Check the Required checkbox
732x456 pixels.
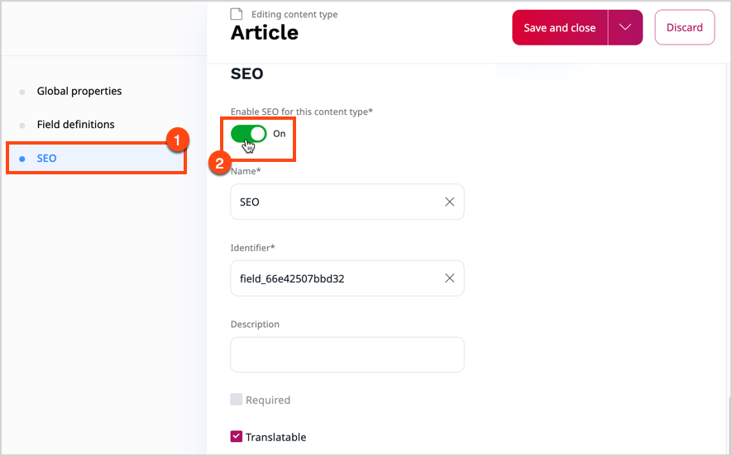237,400
